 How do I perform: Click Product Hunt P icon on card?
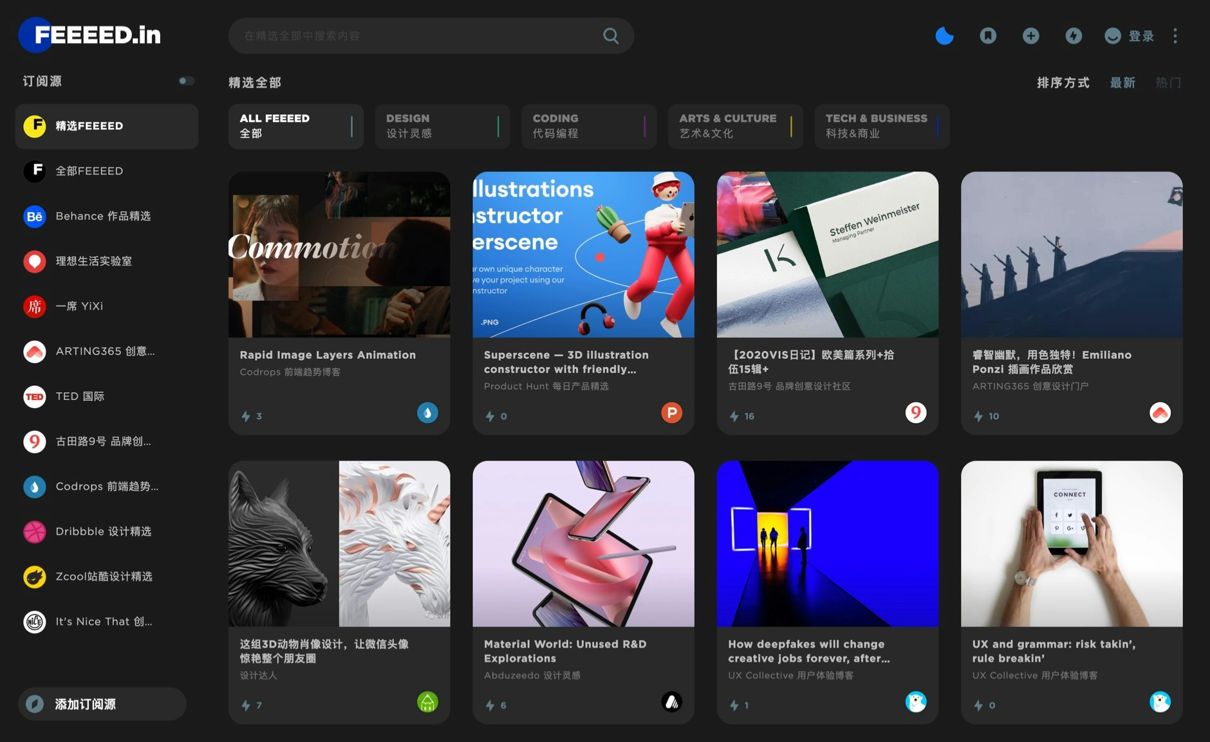click(x=671, y=413)
